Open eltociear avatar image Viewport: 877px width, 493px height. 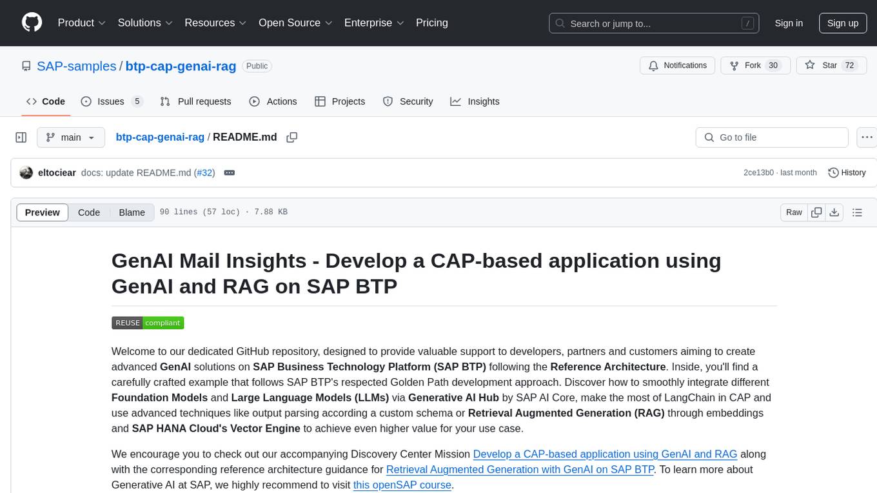[26, 173]
